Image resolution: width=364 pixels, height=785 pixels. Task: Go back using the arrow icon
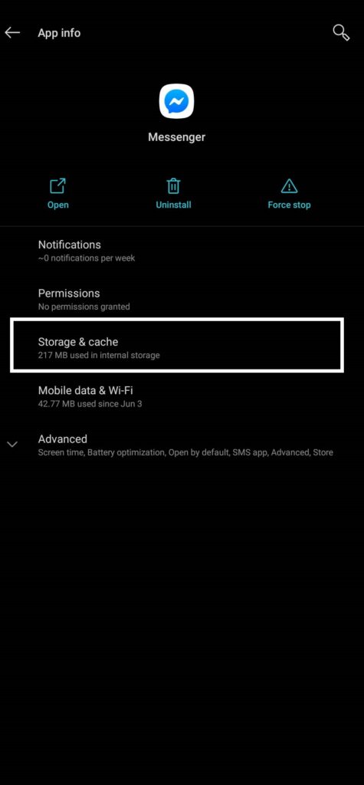(x=12, y=32)
